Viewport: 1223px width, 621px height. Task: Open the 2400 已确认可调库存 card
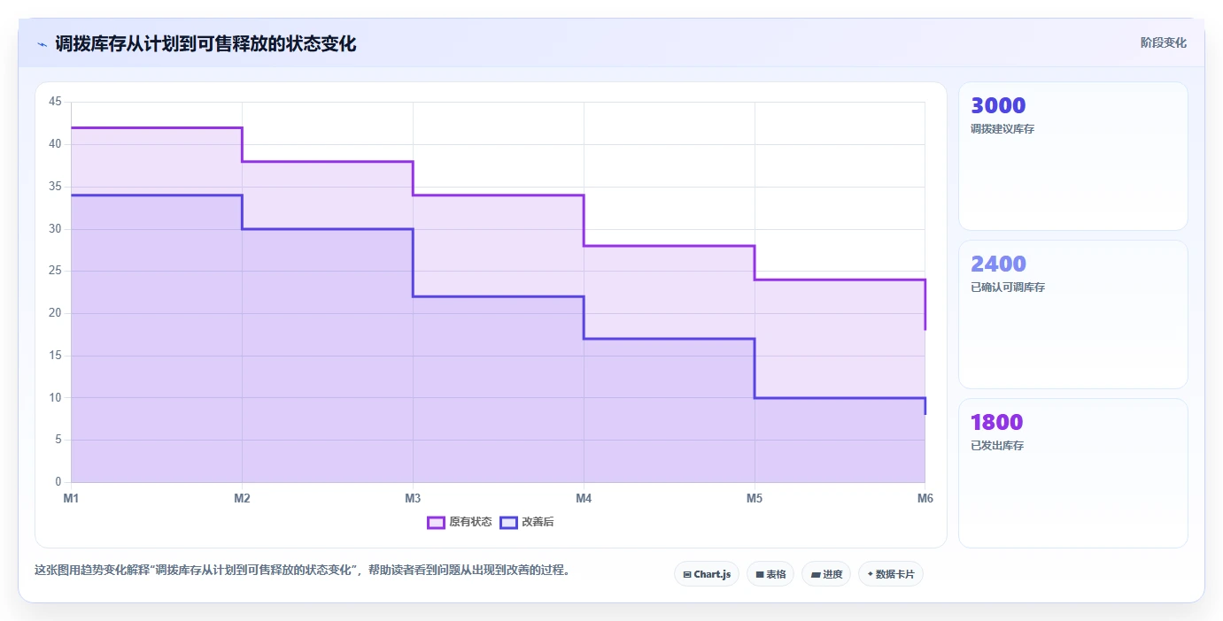pos(1073,314)
